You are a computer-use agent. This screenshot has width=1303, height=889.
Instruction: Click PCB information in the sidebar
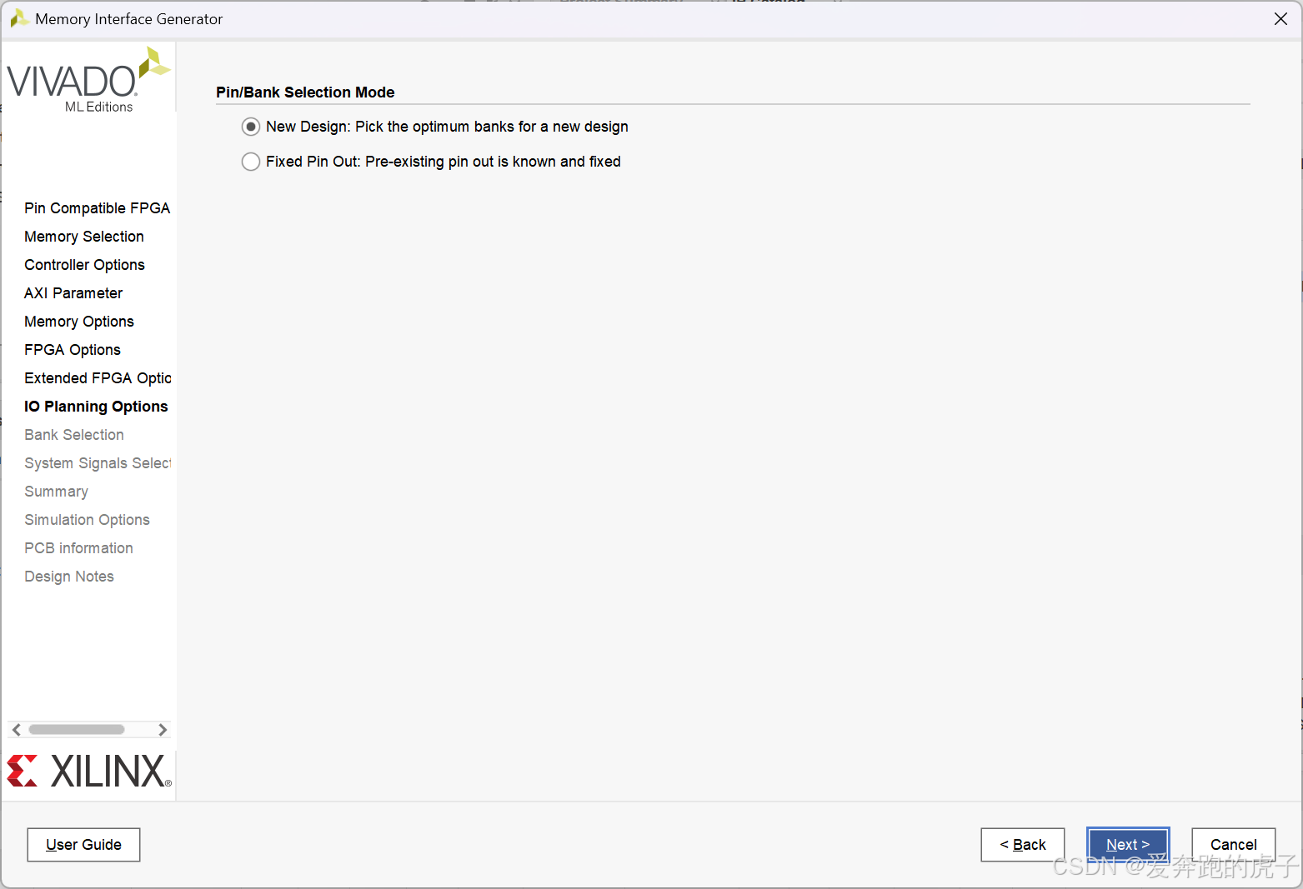click(79, 548)
